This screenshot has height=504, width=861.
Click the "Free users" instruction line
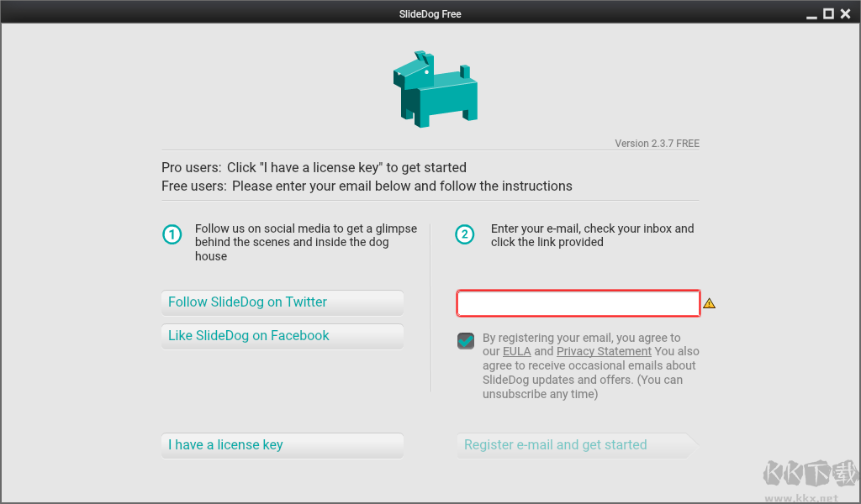pyautogui.click(x=367, y=186)
